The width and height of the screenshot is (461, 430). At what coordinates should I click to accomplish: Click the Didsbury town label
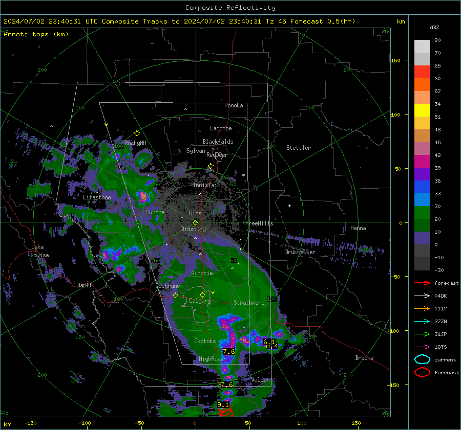(x=193, y=229)
